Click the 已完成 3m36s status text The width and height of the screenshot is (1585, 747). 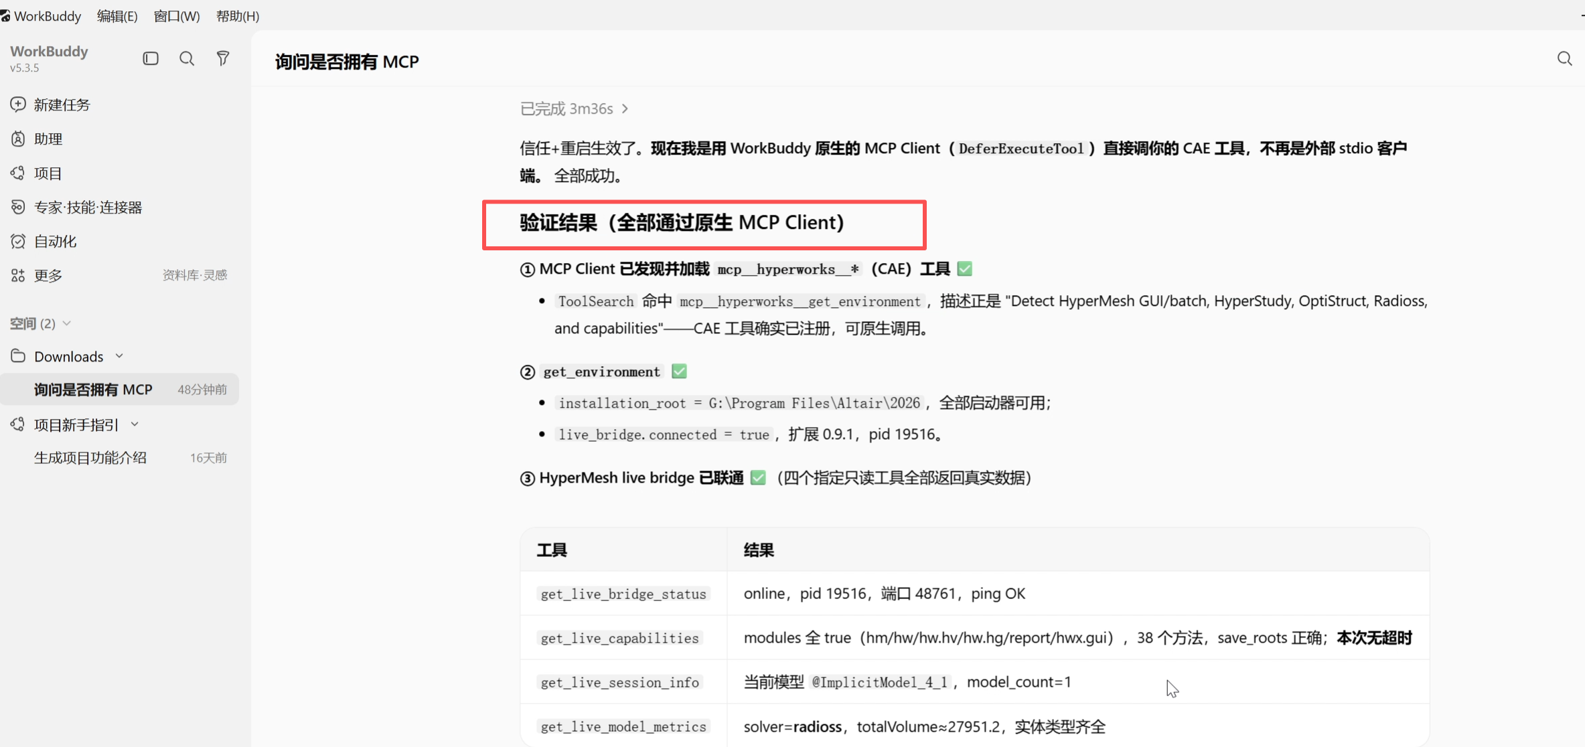[x=567, y=108]
